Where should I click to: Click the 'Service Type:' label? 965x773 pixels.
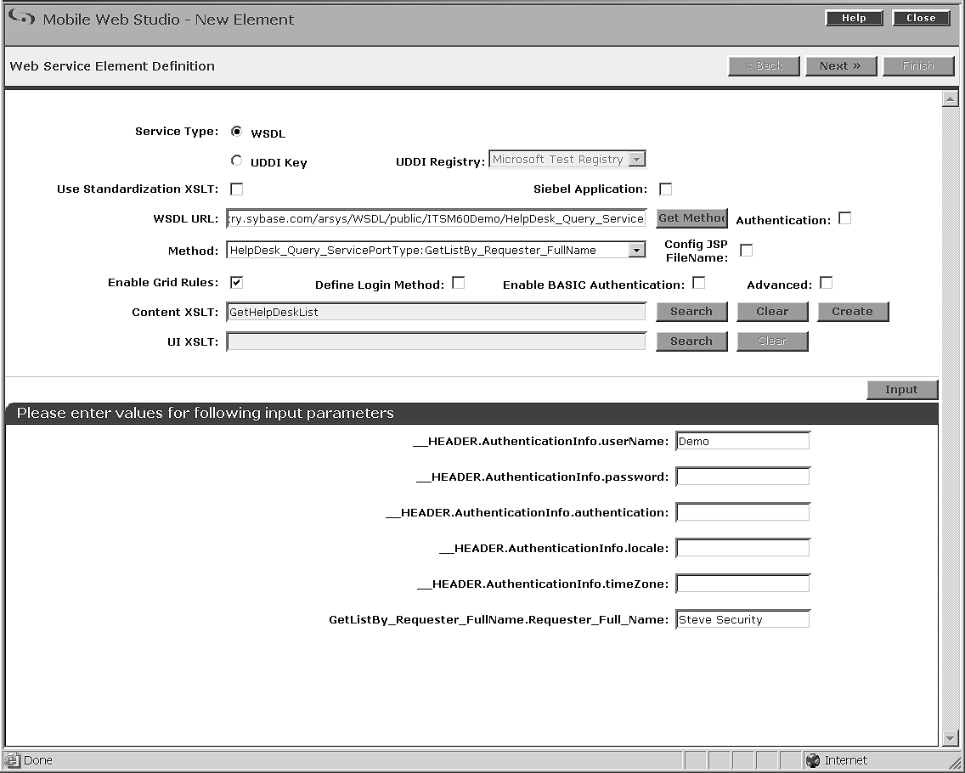click(177, 131)
